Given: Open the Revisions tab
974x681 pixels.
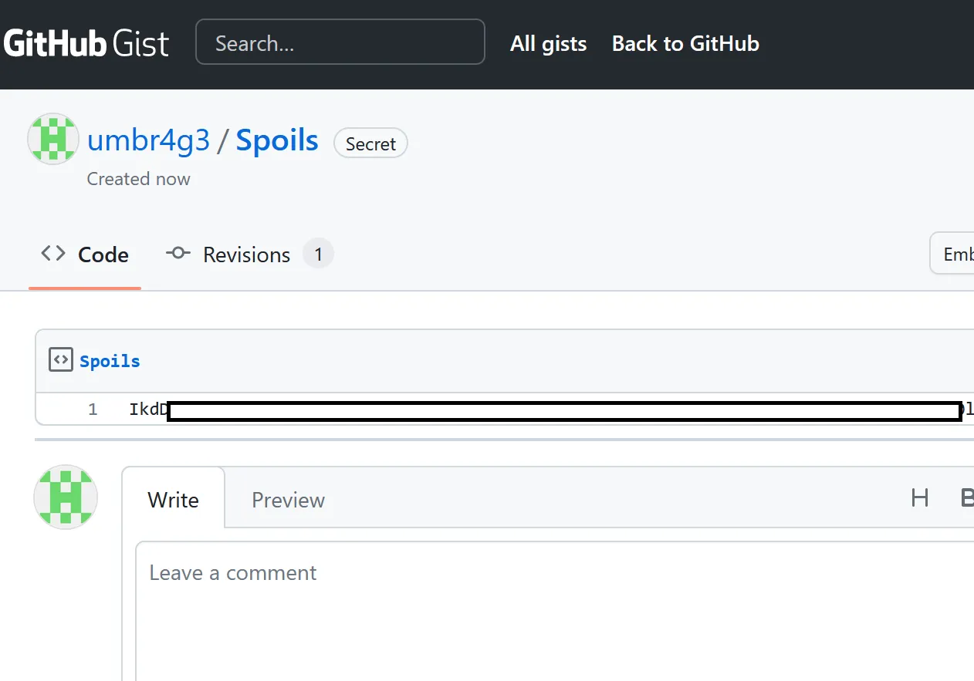Looking at the screenshot, I should tap(245, 255).
